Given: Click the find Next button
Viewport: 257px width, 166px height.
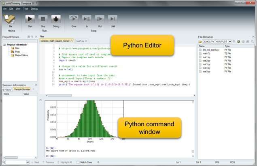Looking at the screenshot, I should click(x=34, y=162).
